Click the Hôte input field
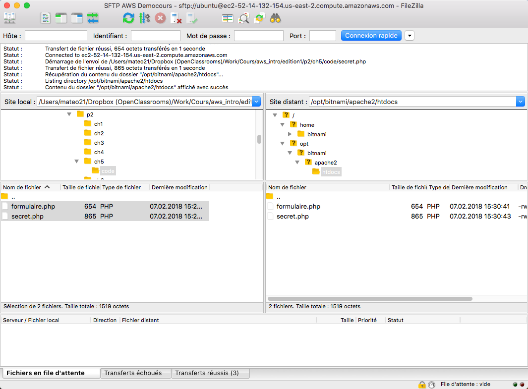528x389 pixels. click(56, 36)
